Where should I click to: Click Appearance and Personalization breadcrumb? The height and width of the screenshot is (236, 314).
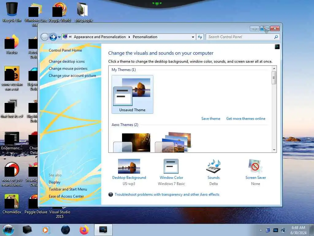coord(100,37)
